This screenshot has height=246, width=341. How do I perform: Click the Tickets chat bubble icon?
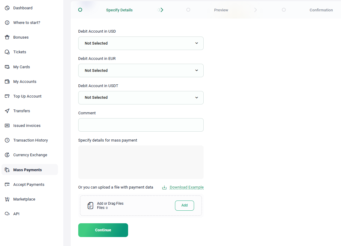[7, 52]
